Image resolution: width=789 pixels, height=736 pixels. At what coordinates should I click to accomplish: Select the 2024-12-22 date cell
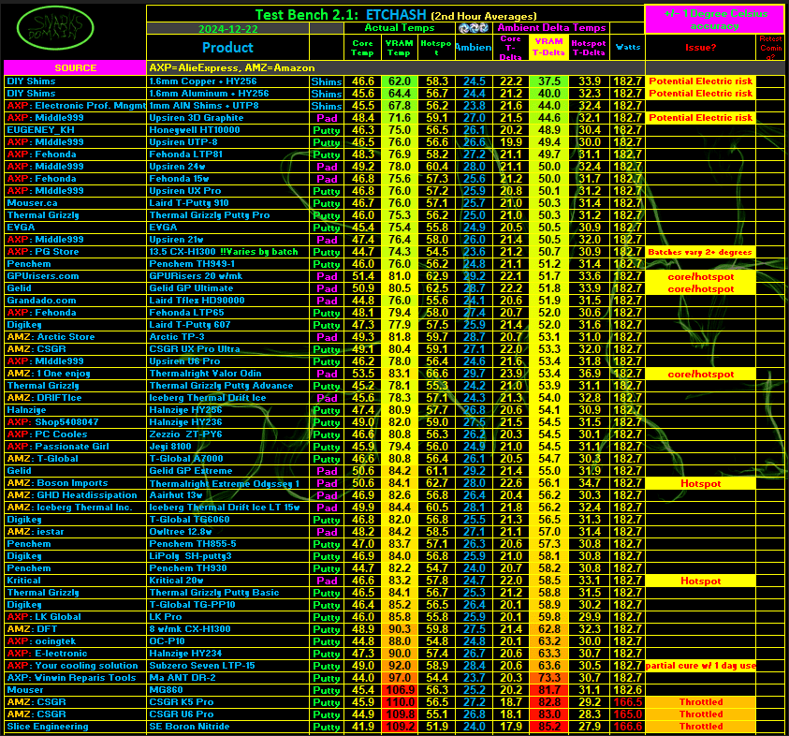coord(228,29)
